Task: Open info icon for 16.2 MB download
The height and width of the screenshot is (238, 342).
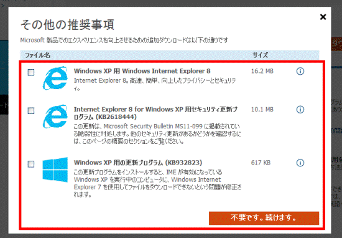Action: pos(300,71)
